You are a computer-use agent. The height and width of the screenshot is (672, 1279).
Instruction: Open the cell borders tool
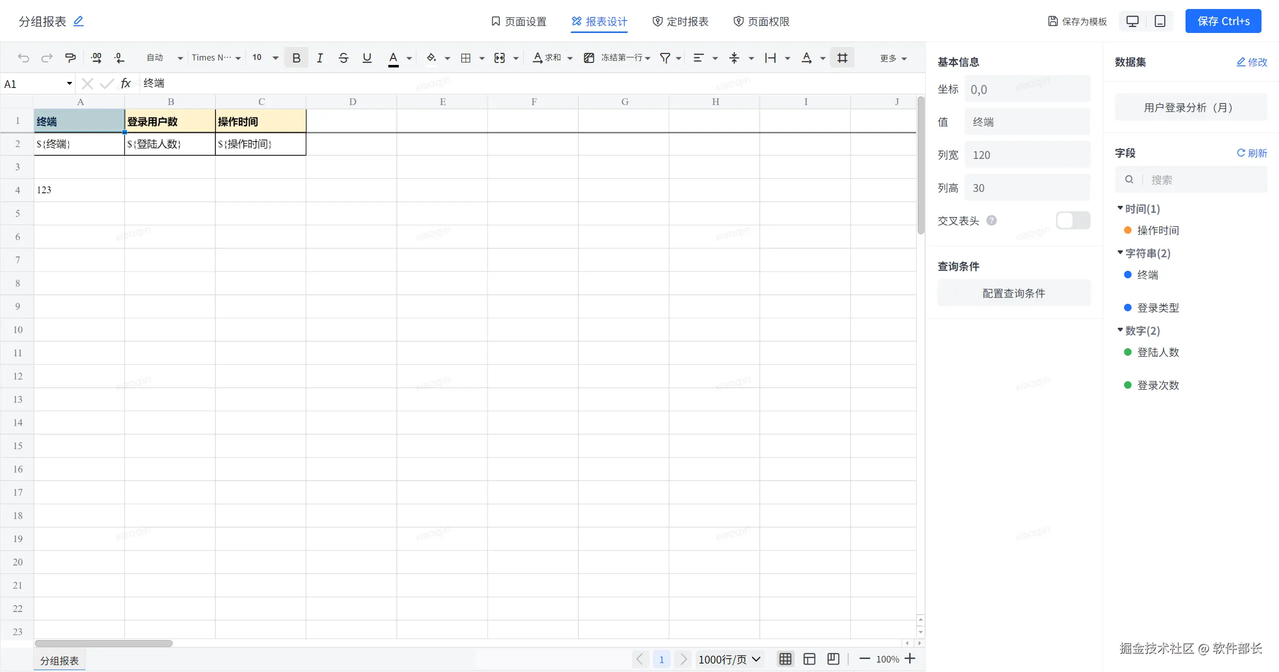point(466,58)
